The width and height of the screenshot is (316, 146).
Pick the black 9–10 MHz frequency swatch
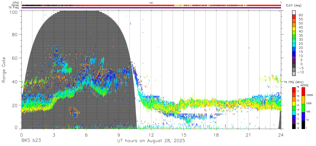[x=294, y=126]
